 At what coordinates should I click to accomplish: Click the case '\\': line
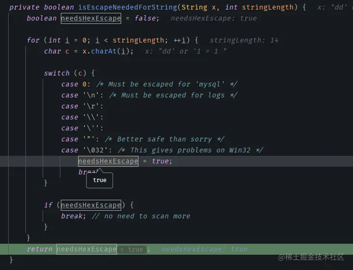(x=82, y=117)
